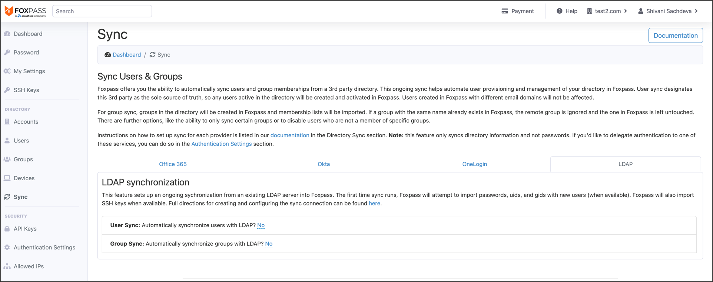Click the Help question mark icon

[560, 11]
